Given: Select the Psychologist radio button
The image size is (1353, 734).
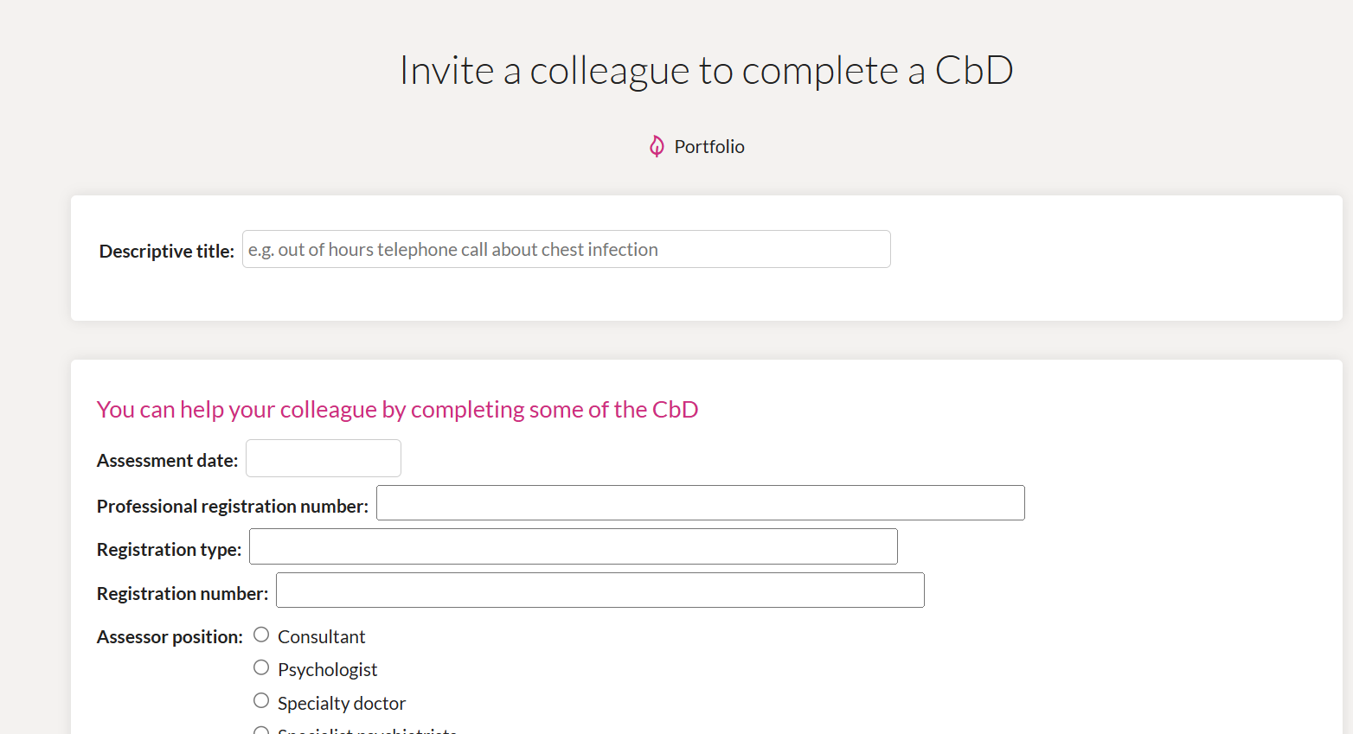Looking at the screenshot, I should click(261, 667).
